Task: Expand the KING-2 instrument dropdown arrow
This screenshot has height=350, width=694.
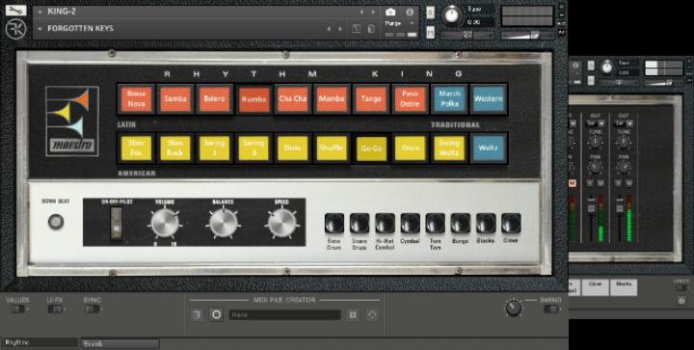Action: pyautogui.click(x=40, y=12)
